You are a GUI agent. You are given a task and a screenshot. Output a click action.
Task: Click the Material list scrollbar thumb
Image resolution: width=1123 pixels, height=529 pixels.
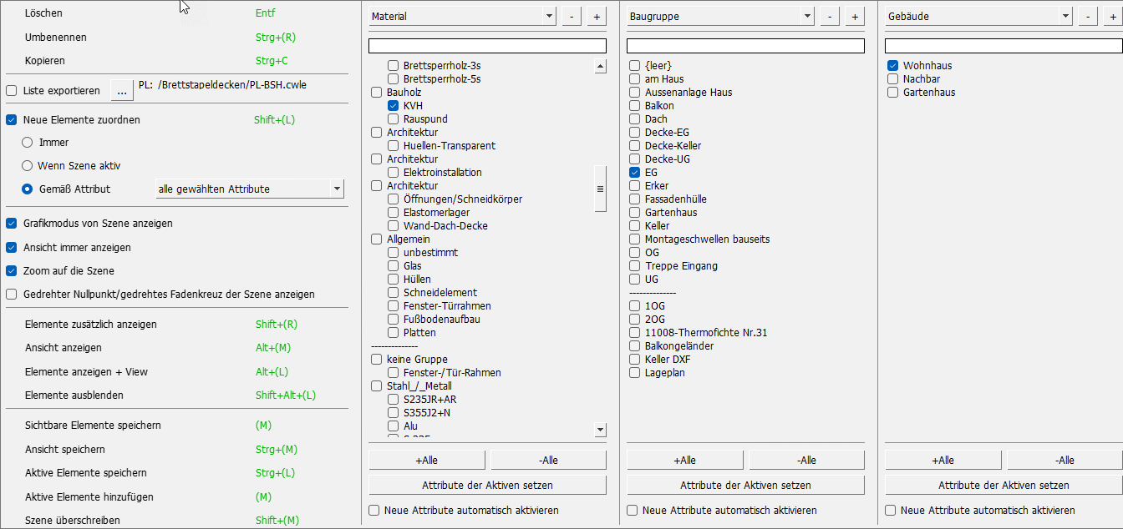(600, 189)
